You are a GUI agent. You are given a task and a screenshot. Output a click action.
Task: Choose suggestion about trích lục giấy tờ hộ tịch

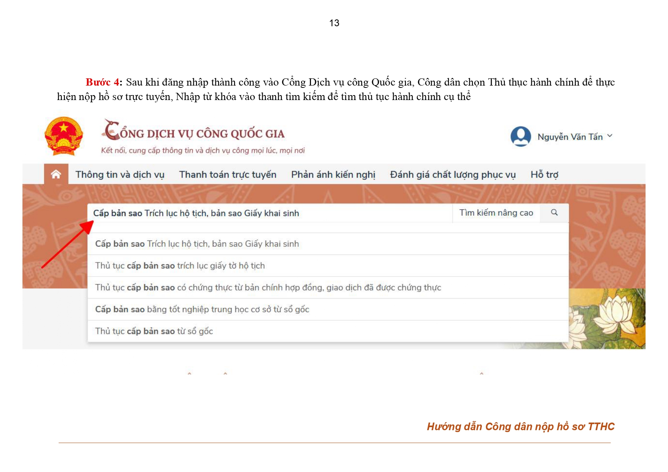point(180,265)
